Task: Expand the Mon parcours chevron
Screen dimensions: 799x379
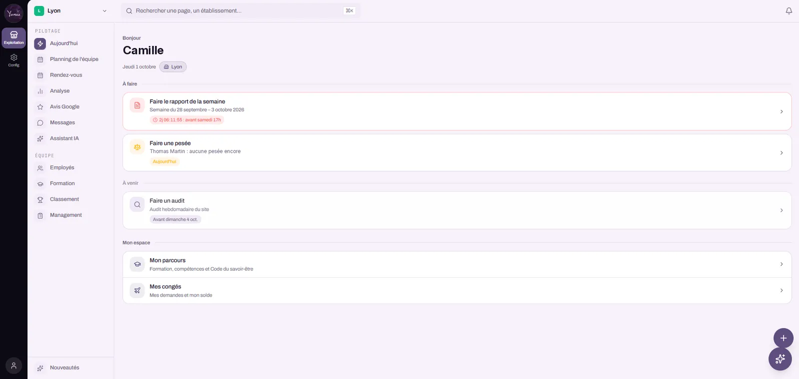Action: point(782,264)
